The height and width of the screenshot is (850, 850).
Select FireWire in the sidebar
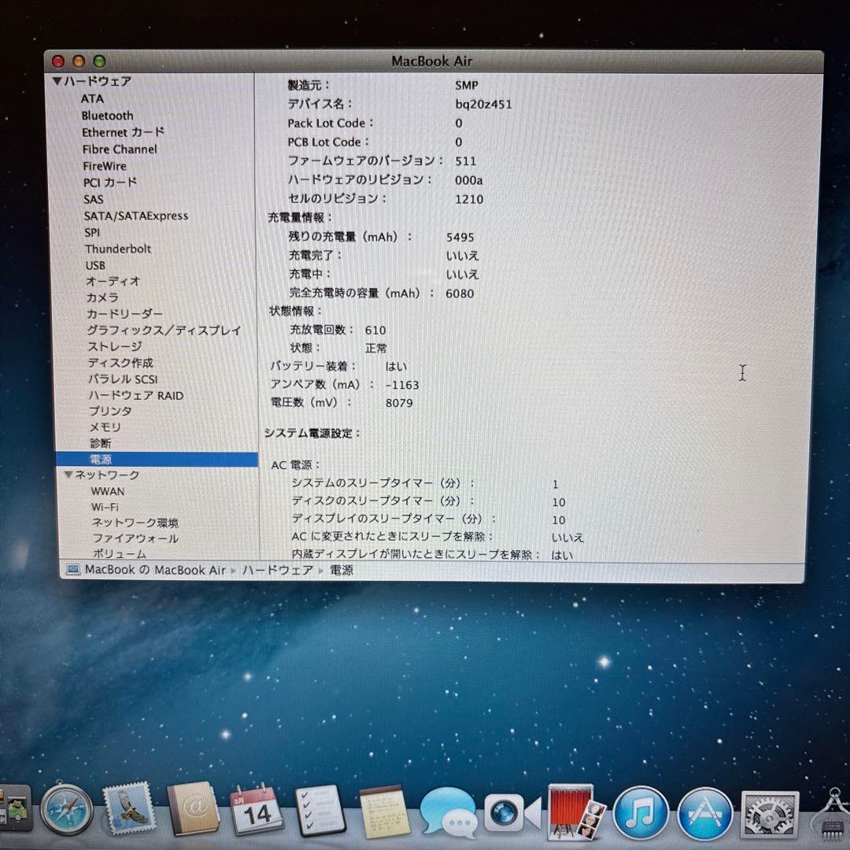coord(105,166)
